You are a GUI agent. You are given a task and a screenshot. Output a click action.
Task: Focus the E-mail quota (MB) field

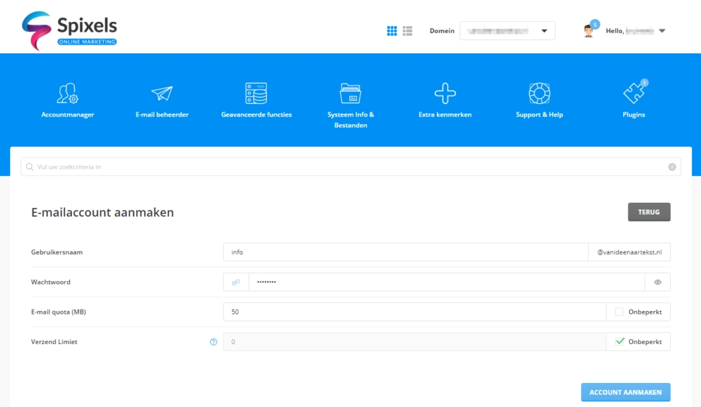415,312
